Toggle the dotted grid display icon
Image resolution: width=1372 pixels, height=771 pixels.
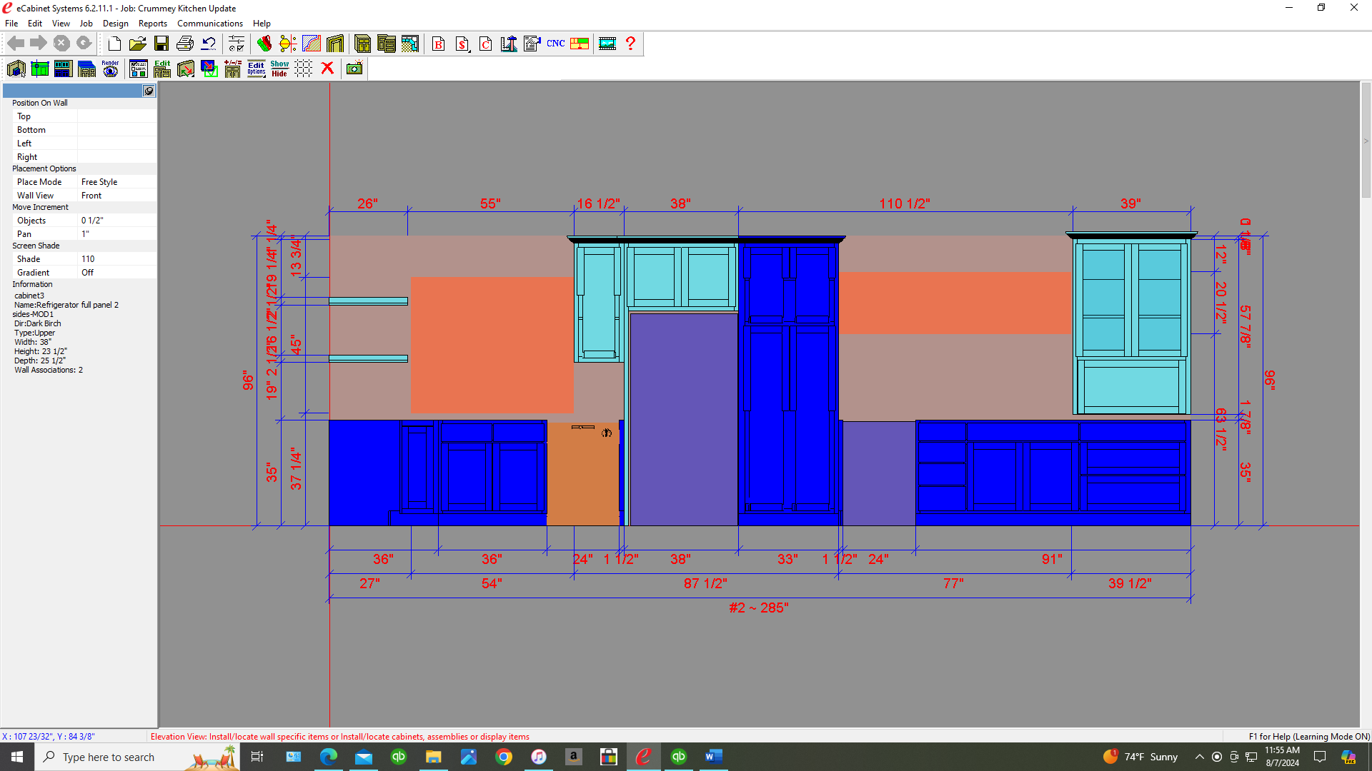[x=304, y=69]
